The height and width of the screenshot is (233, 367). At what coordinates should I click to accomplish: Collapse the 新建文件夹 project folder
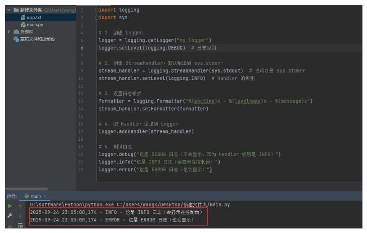9,10
